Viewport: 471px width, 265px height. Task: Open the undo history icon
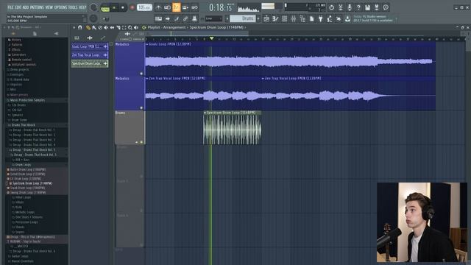[331, 7]
